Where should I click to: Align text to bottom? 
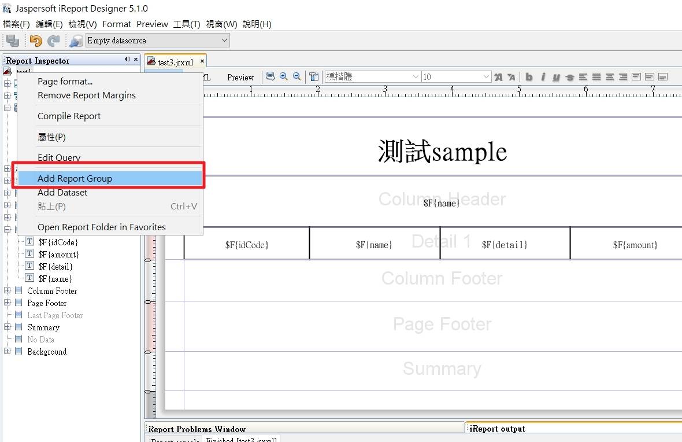[663, 77]
